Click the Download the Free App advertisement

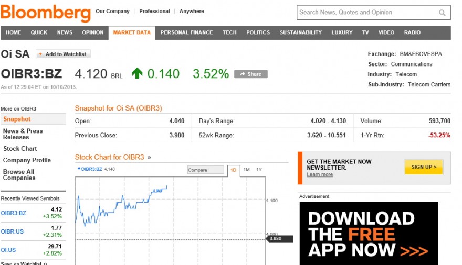369,233
